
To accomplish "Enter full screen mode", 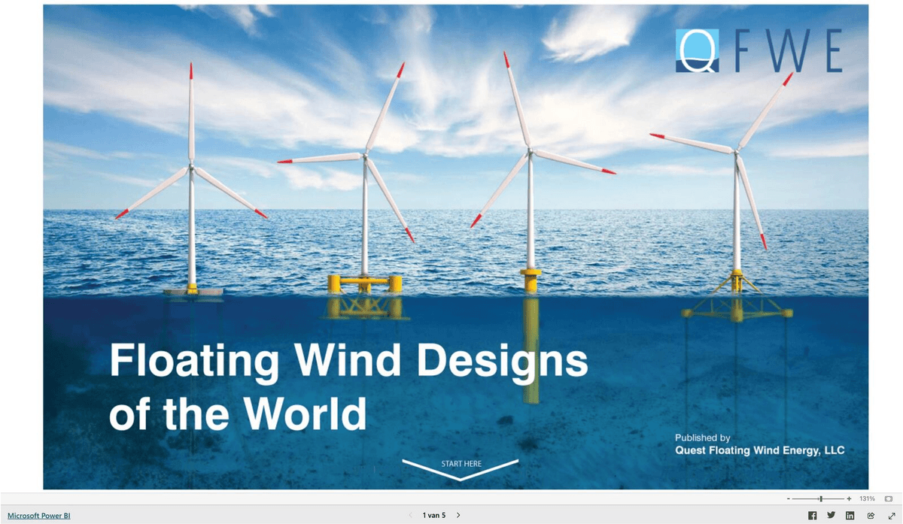I will (x=890, y=515).
